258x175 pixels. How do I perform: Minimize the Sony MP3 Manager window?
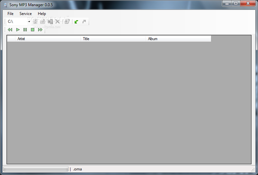click(227, 4)
